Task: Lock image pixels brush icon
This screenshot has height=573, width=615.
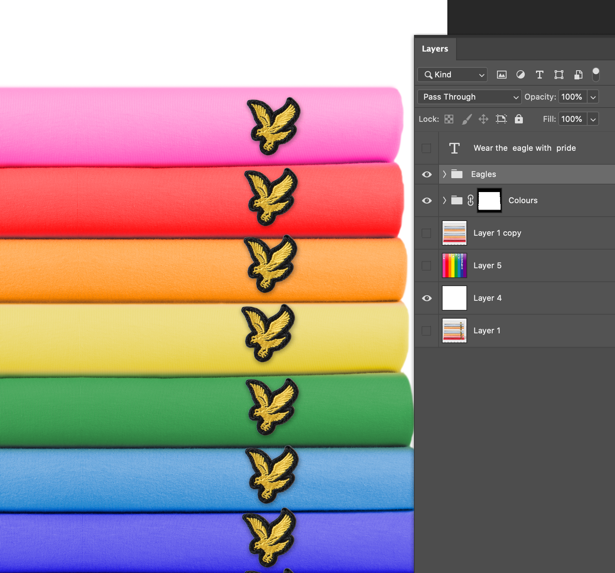Action: point(467,119)
